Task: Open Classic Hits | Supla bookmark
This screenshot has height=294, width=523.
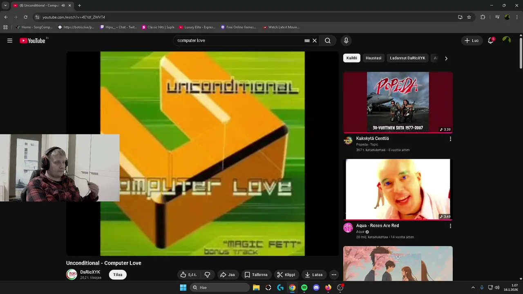Action: (158, 27)
